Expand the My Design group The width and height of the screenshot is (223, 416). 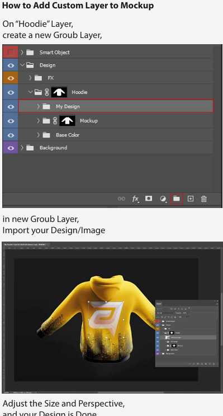point(38,106)
